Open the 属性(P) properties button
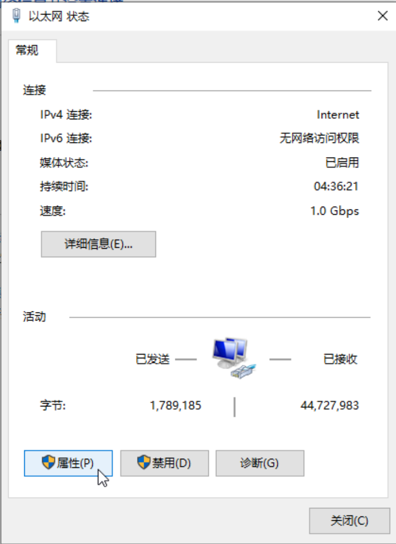Image resolution: width=396 pixels, height=544 pixels. [x=69, y=463]
